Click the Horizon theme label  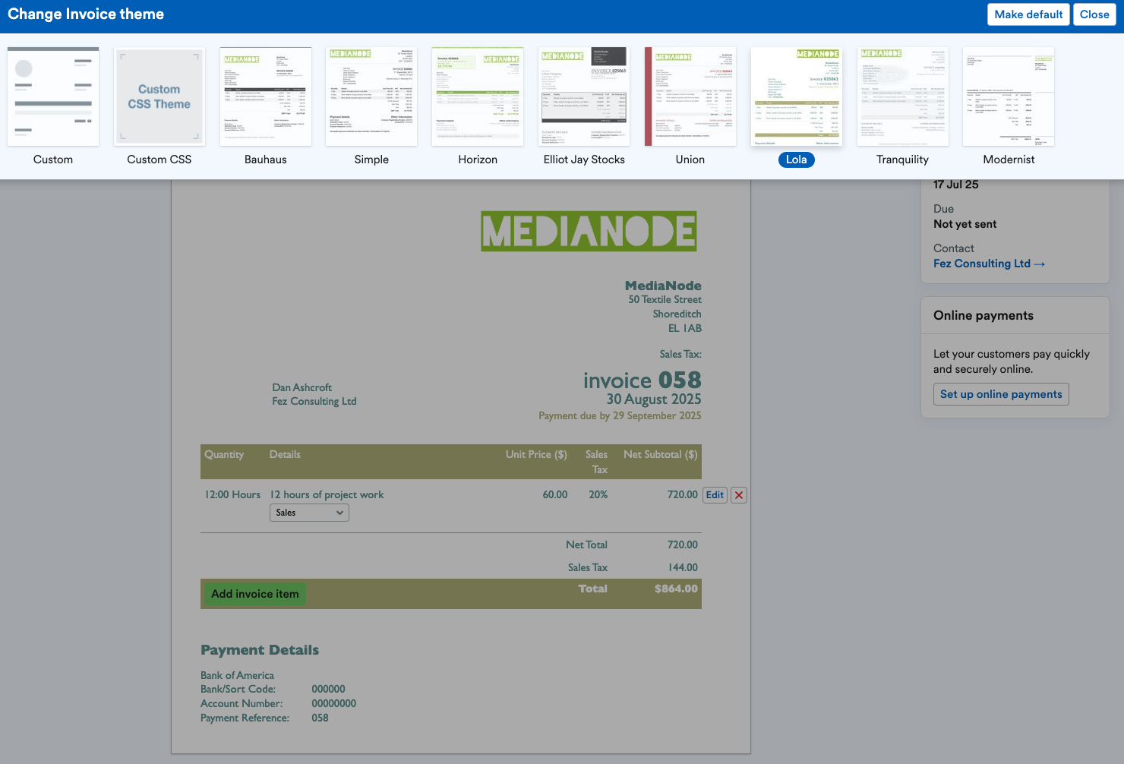point(478,159)
